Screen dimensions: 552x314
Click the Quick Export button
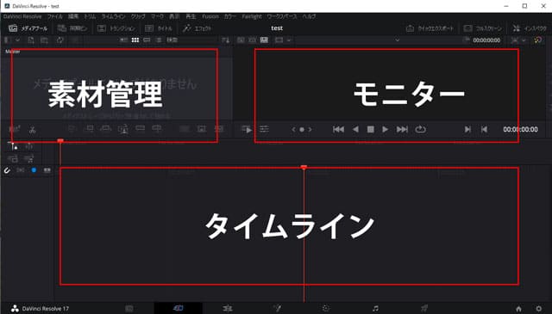pyautogui.click(x=430, y=28)
